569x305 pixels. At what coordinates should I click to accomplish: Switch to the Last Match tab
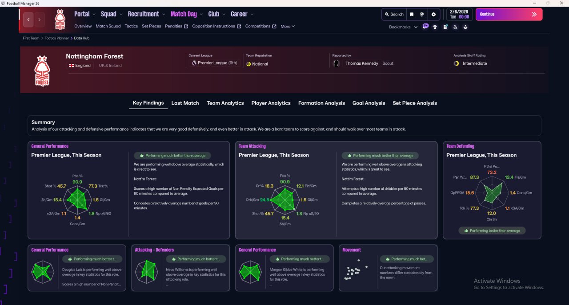tap(185, 103)
